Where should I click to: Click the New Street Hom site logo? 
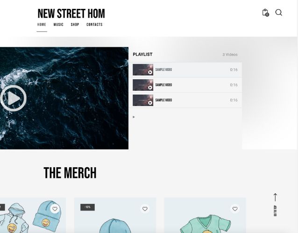[71, 14]
